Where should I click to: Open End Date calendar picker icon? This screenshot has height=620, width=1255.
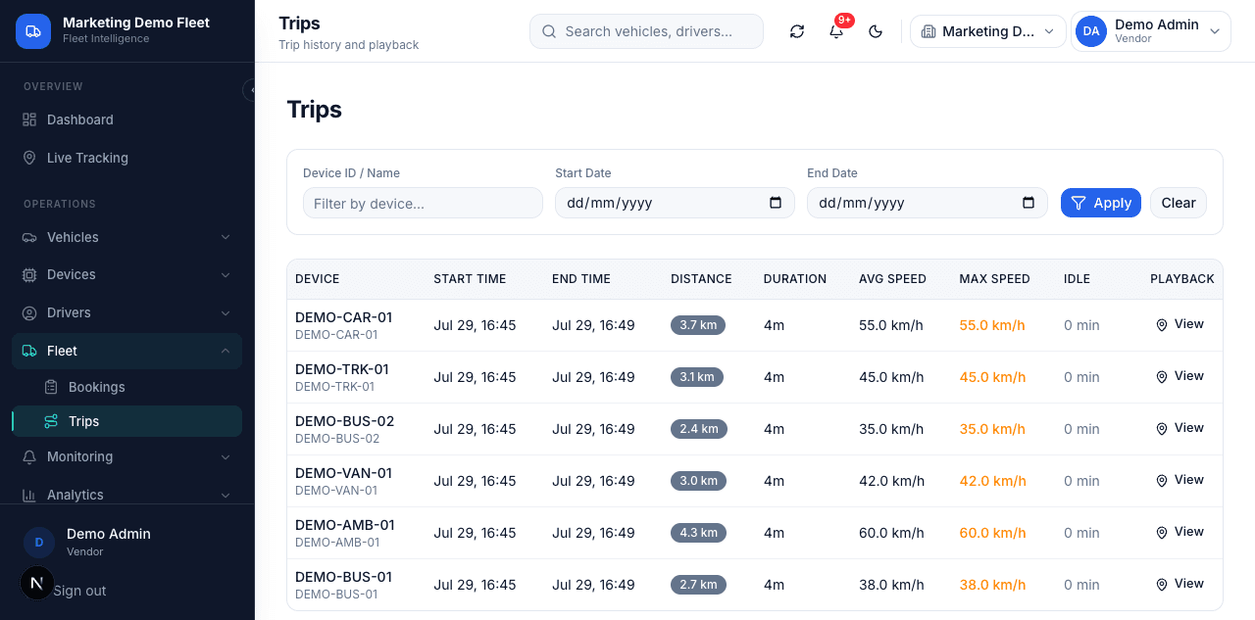pos(1029,203)
